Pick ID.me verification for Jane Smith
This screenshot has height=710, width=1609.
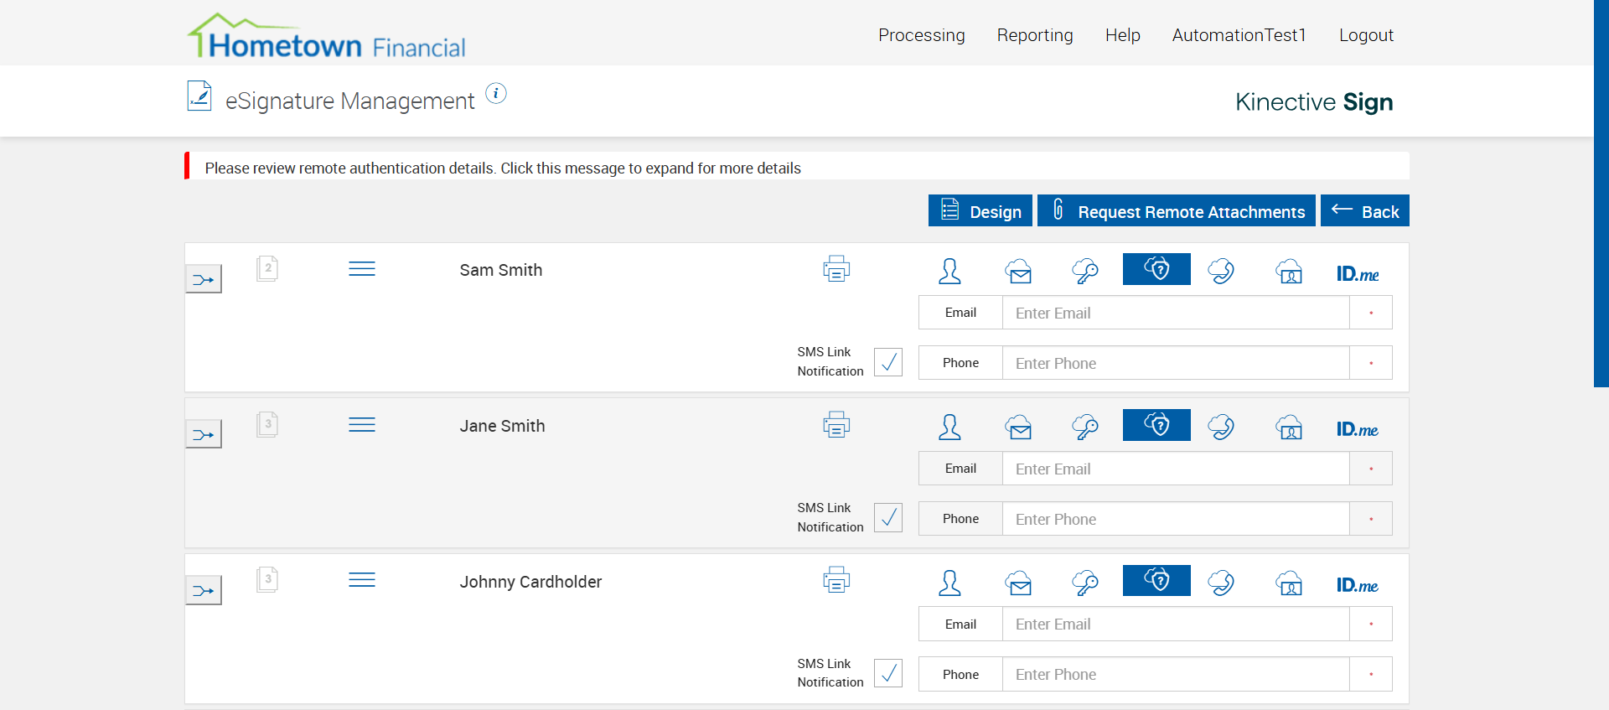[x=1357, y=429]
